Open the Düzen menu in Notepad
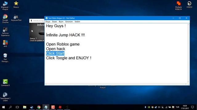 click(x=54, y=22)
